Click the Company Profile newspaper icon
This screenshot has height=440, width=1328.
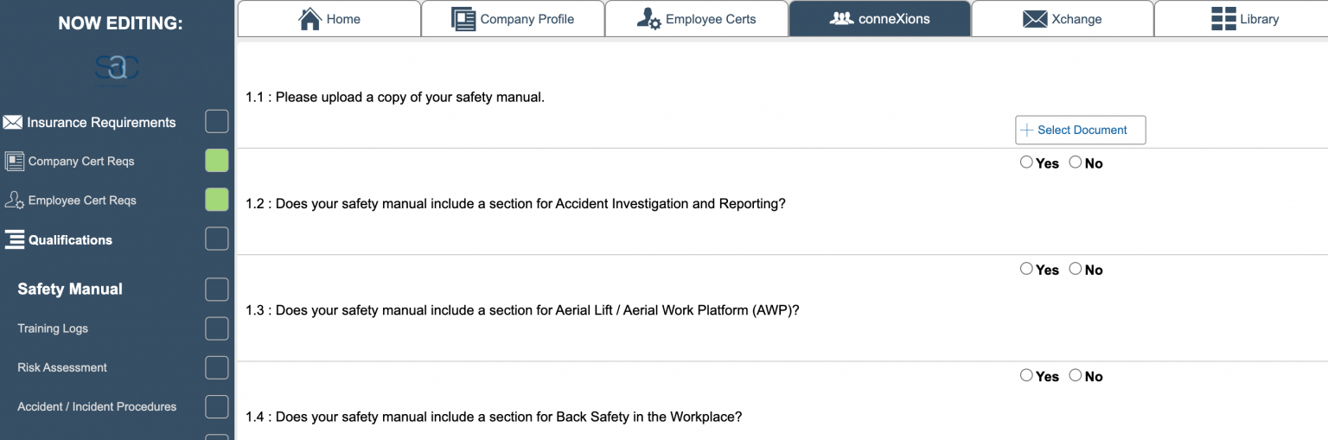[x=463, y=18]
